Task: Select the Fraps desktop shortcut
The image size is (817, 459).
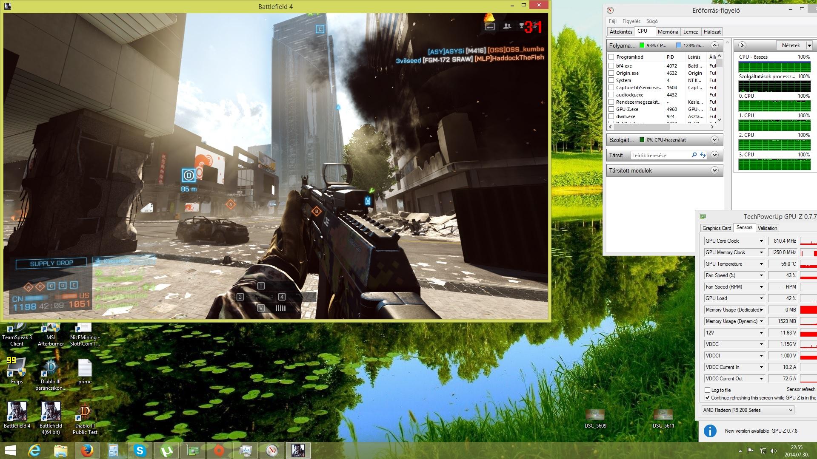Action: pyautogui.click(x=17, y=371)
